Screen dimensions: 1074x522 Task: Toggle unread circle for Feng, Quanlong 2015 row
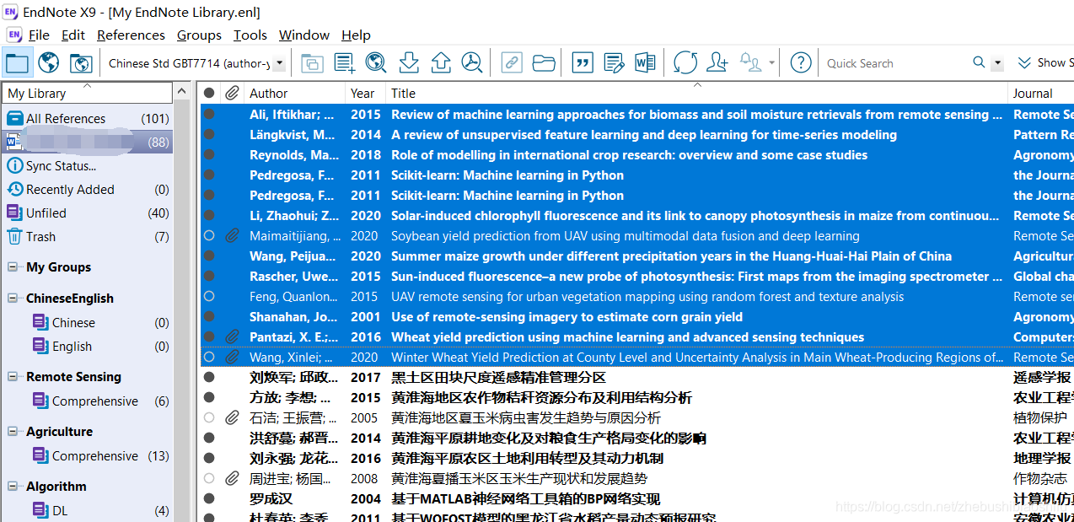[209, 297]
